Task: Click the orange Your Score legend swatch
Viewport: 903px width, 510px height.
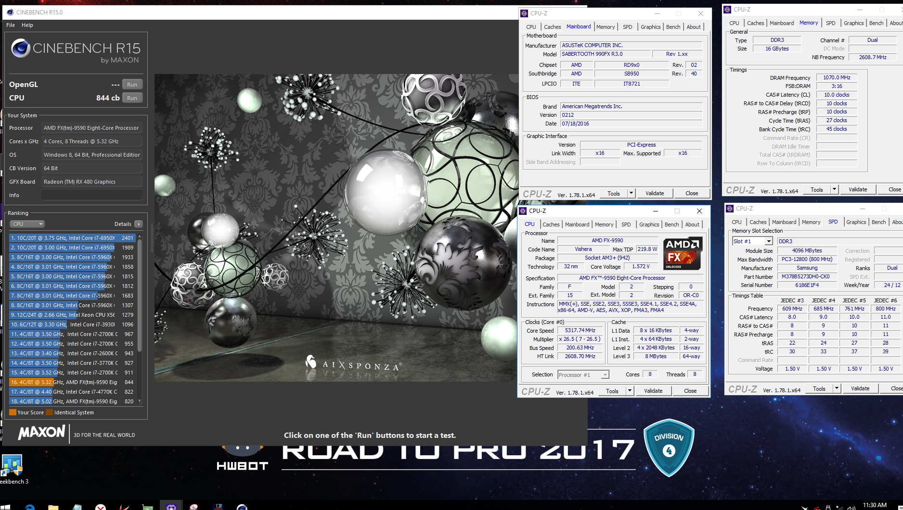Action: (x=13, y=412)
